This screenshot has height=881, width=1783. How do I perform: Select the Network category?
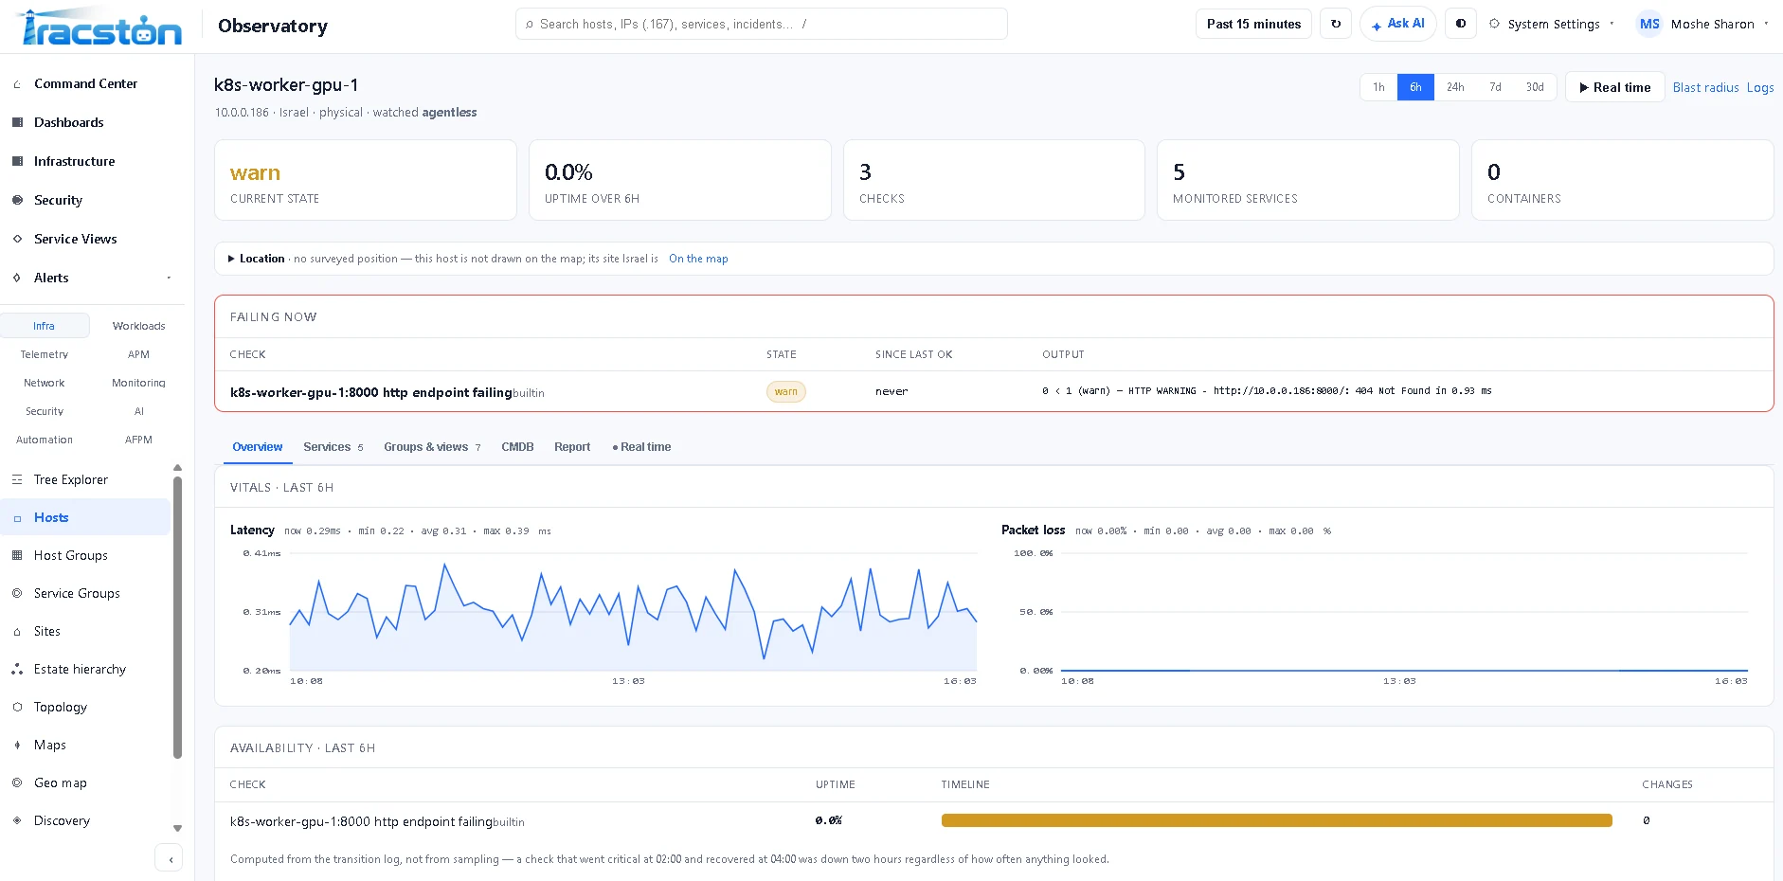45,383
